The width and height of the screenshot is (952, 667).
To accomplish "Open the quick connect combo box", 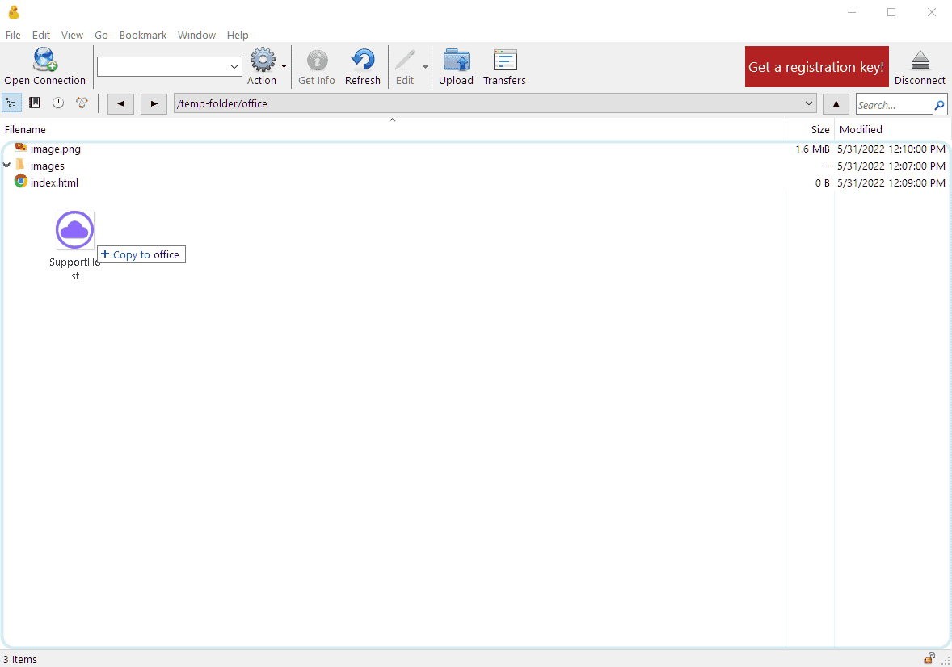I will [x=170, y=67].
